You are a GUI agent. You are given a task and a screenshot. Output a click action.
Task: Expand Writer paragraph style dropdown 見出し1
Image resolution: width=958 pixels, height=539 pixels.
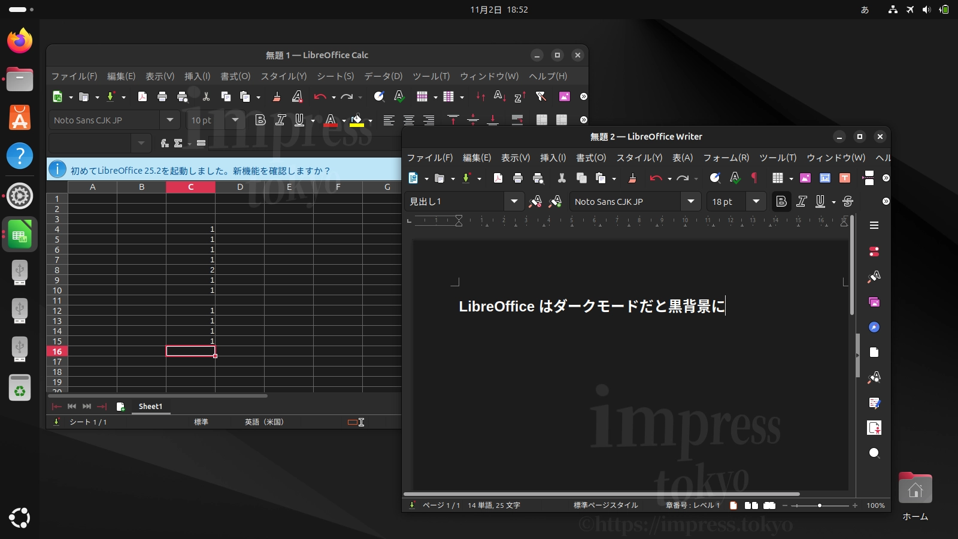(x=514, y=202)
